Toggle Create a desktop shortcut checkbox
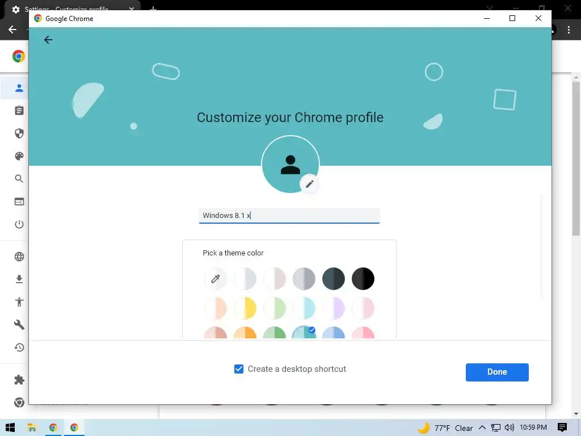The image size is (581, 436). [239, 369]
